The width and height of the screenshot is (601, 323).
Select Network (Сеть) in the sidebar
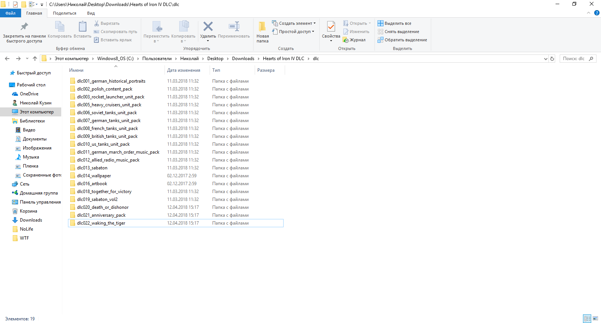[24, 184]
